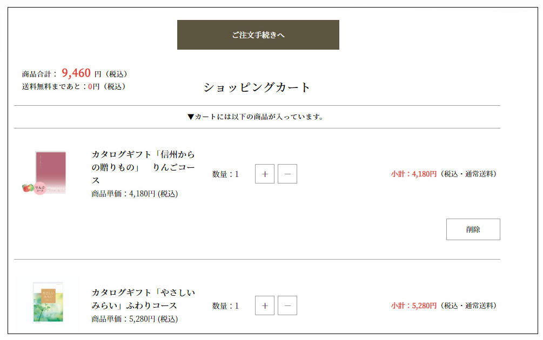Click the カートには以下の商品が入っています notice

click(255, 117)
